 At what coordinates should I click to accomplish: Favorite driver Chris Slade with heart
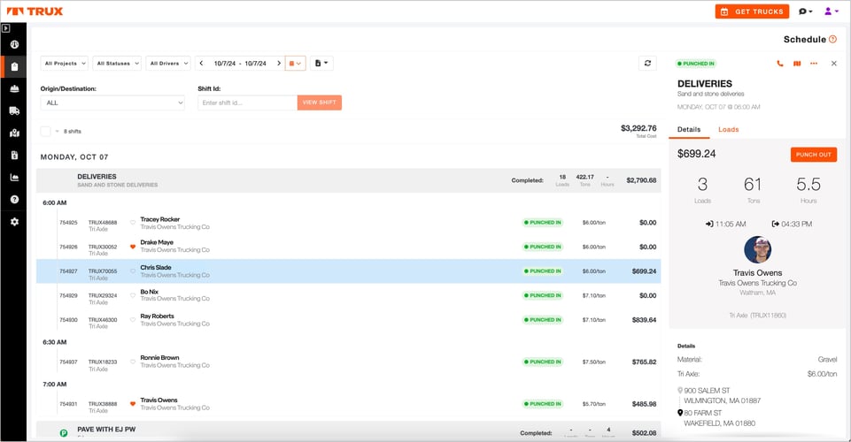click(133, 271)
